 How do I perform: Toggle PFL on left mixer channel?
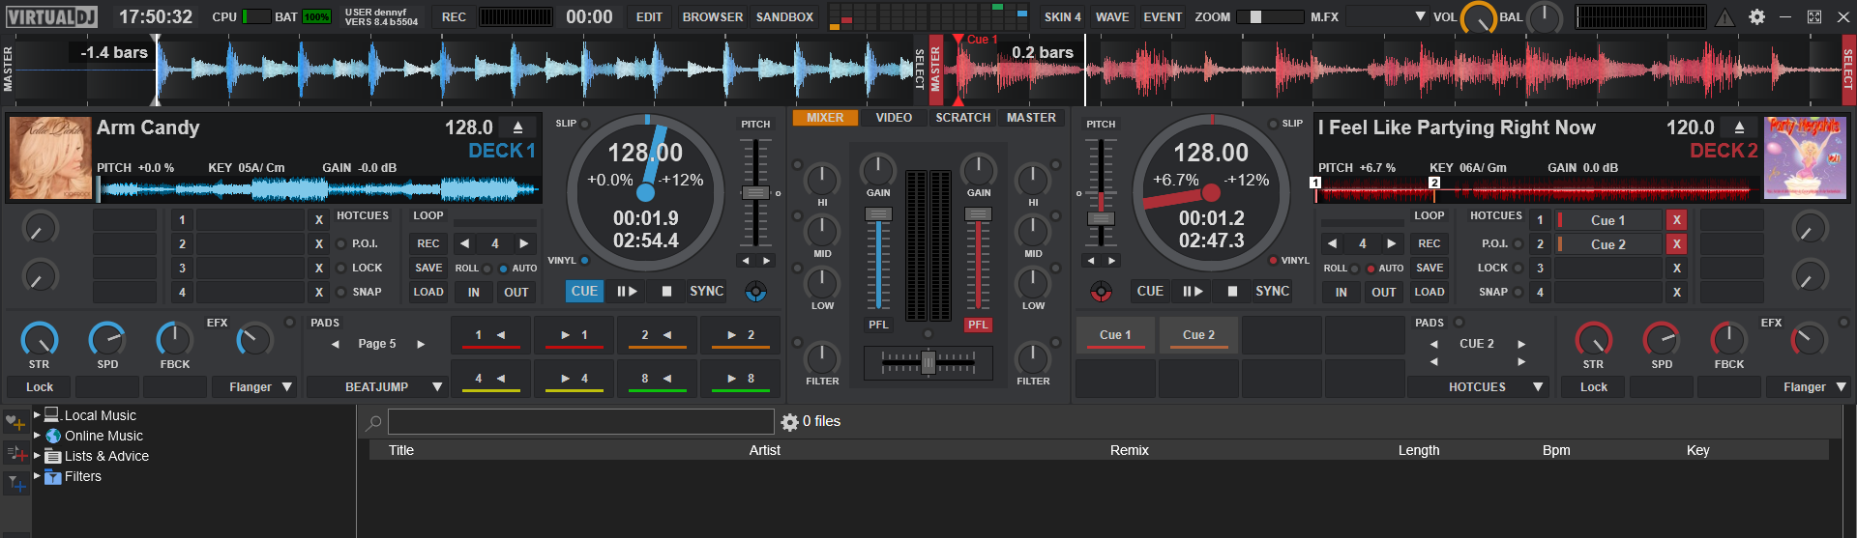pyautogui.click(x=878, y=325)
